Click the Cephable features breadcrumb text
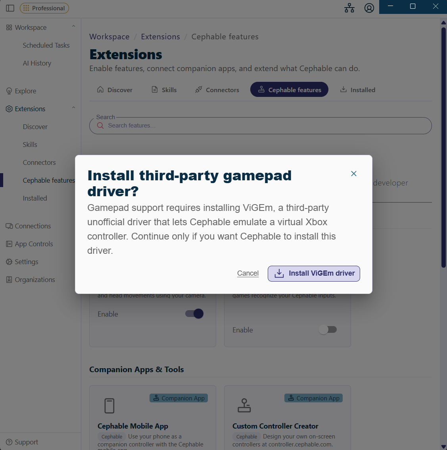This screenshot has height=450, width=447. [x=225, y=37]
